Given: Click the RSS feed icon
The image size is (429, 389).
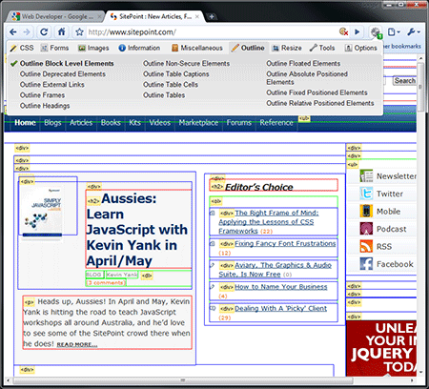Looking at the screenshot, I should (x=366, y=246).
